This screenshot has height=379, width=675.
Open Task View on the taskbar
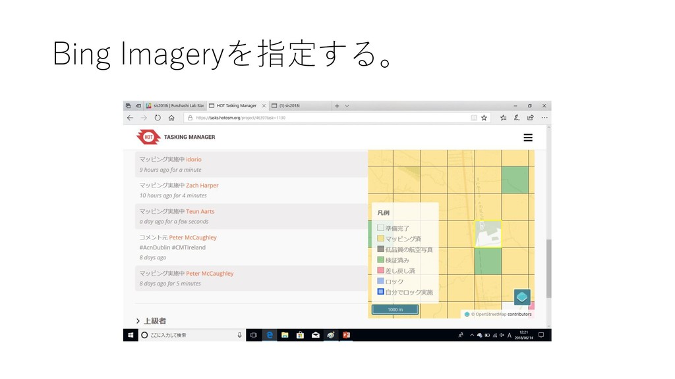[x=254, y=335]
